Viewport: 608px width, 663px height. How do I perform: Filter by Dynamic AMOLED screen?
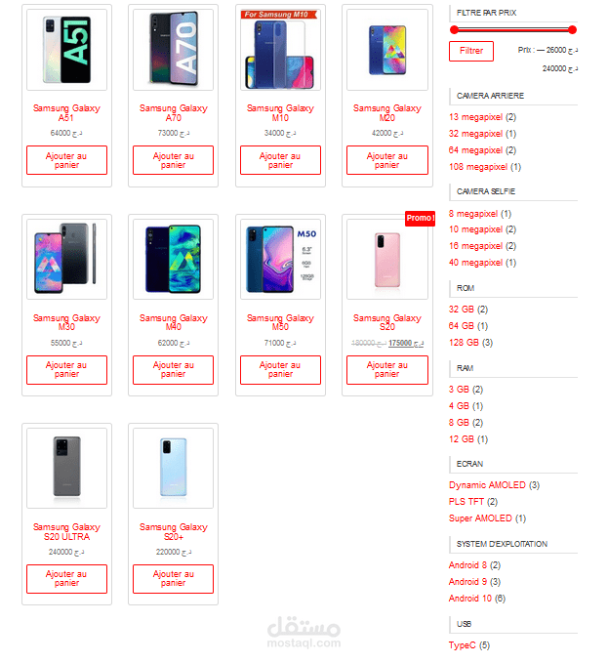[494, 485]
